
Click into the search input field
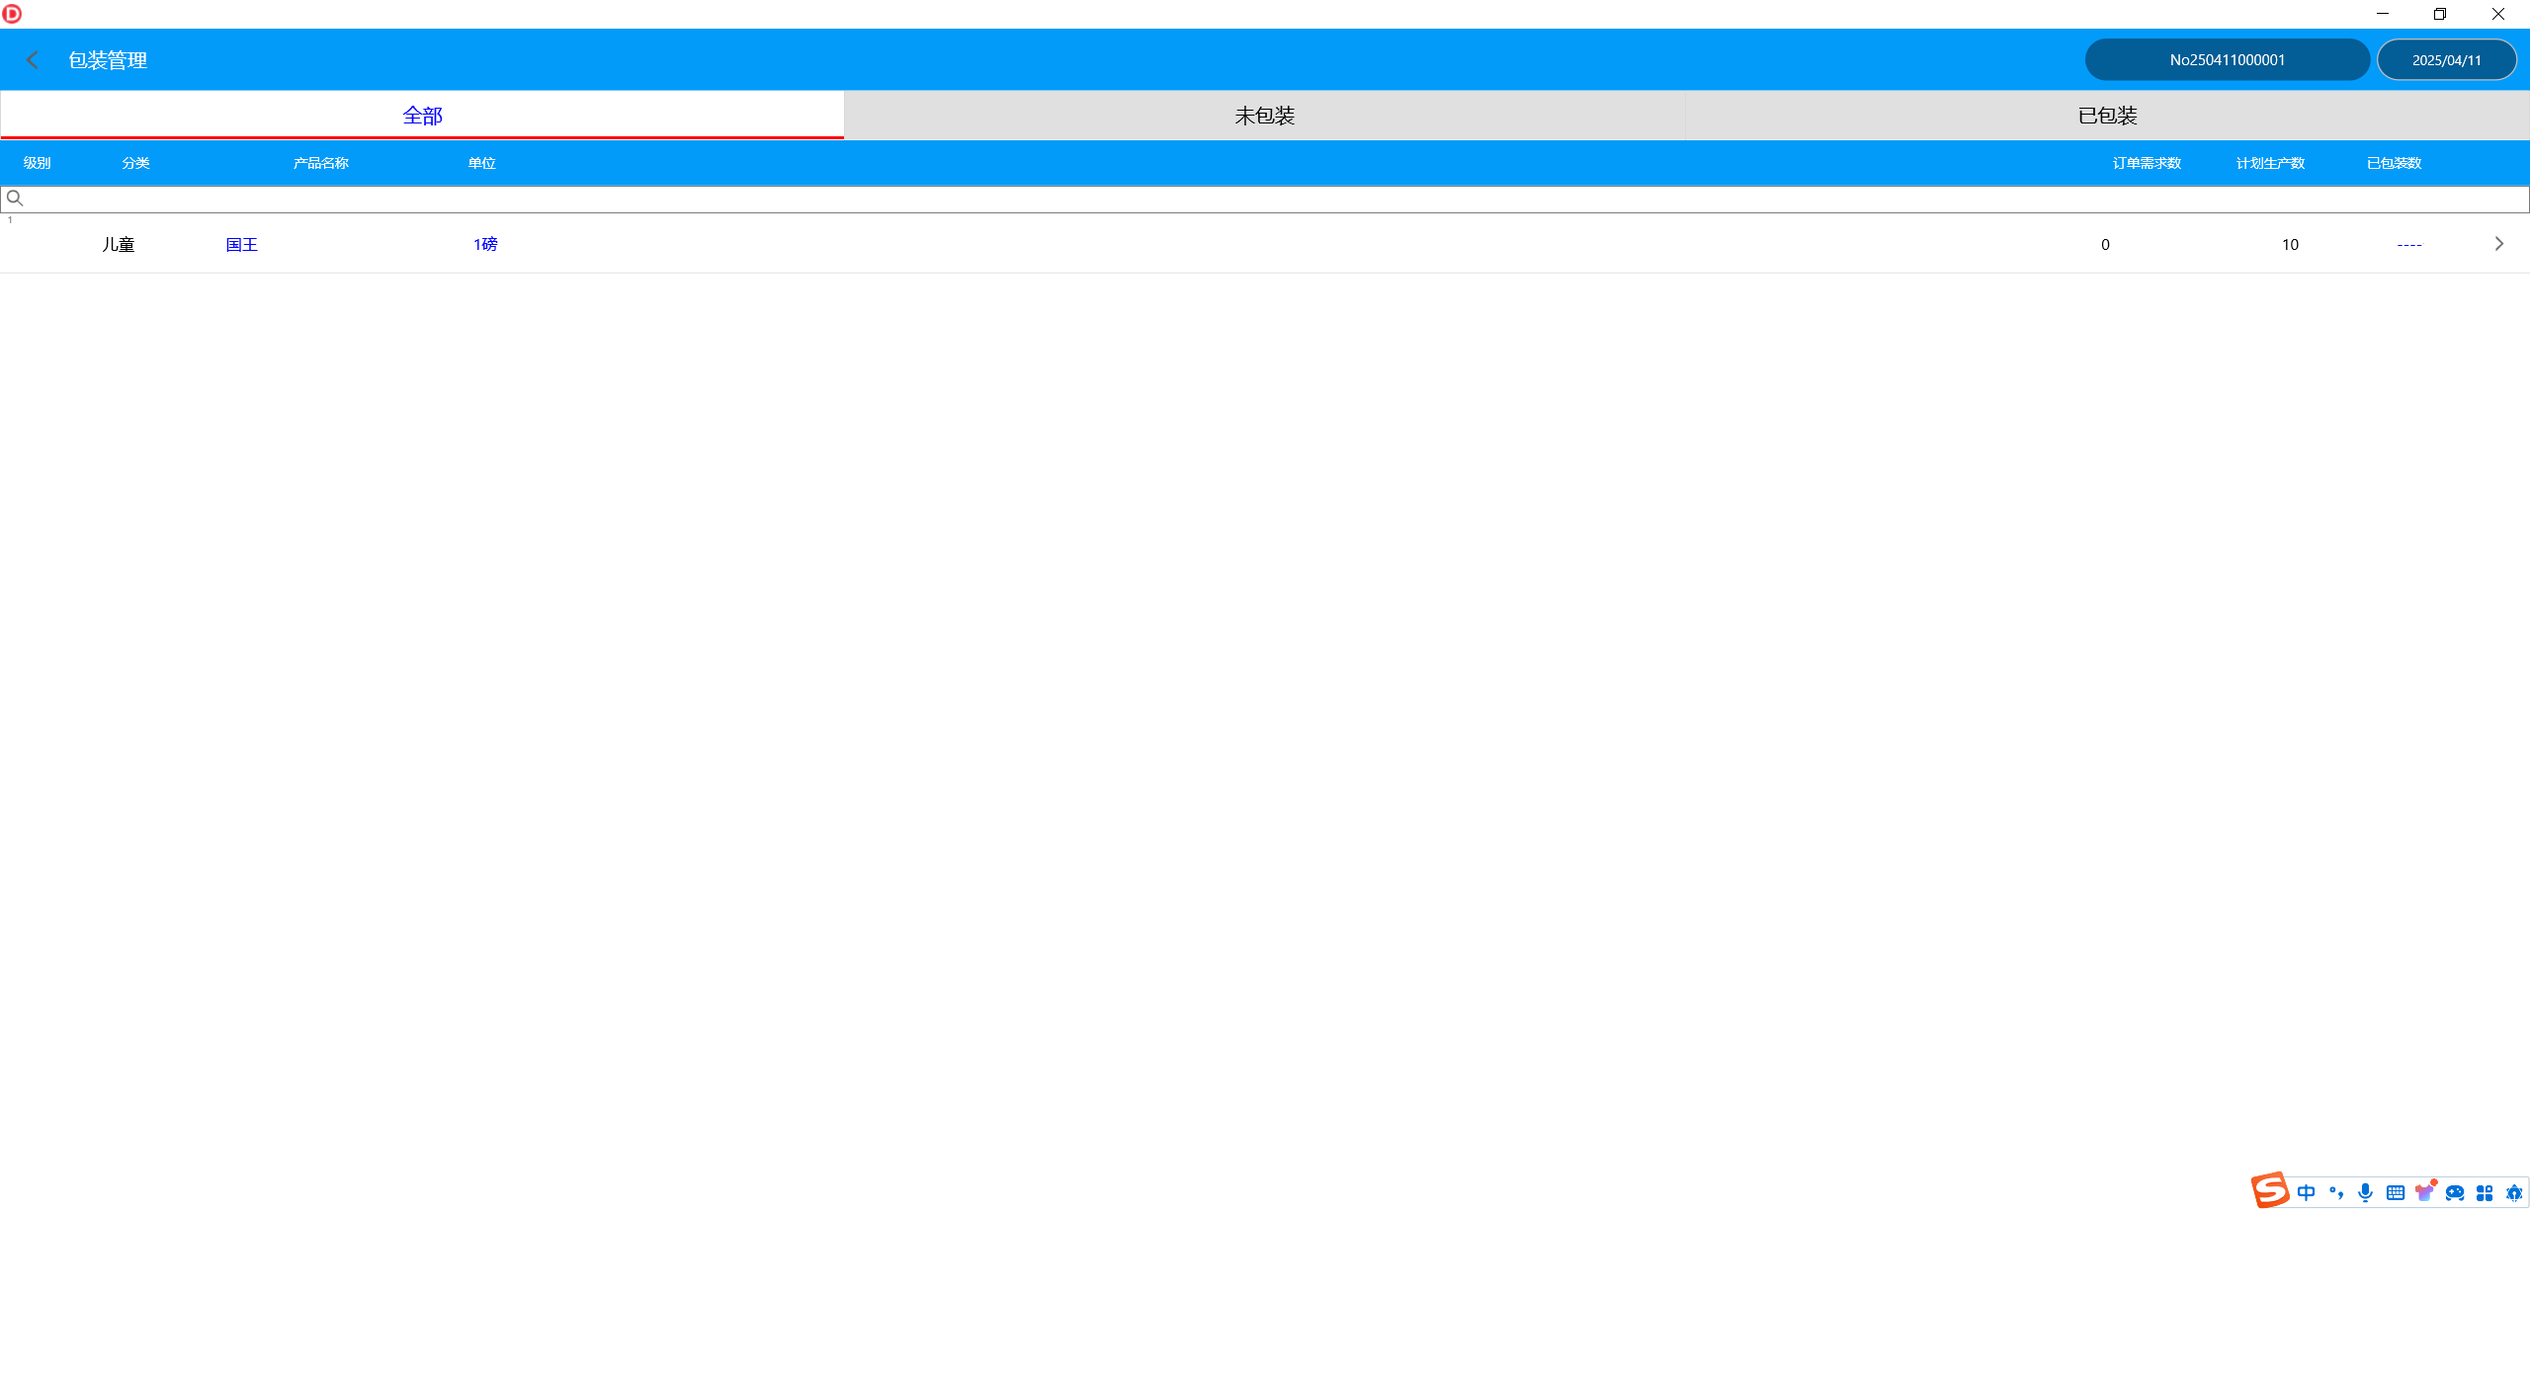[1265, 199]
